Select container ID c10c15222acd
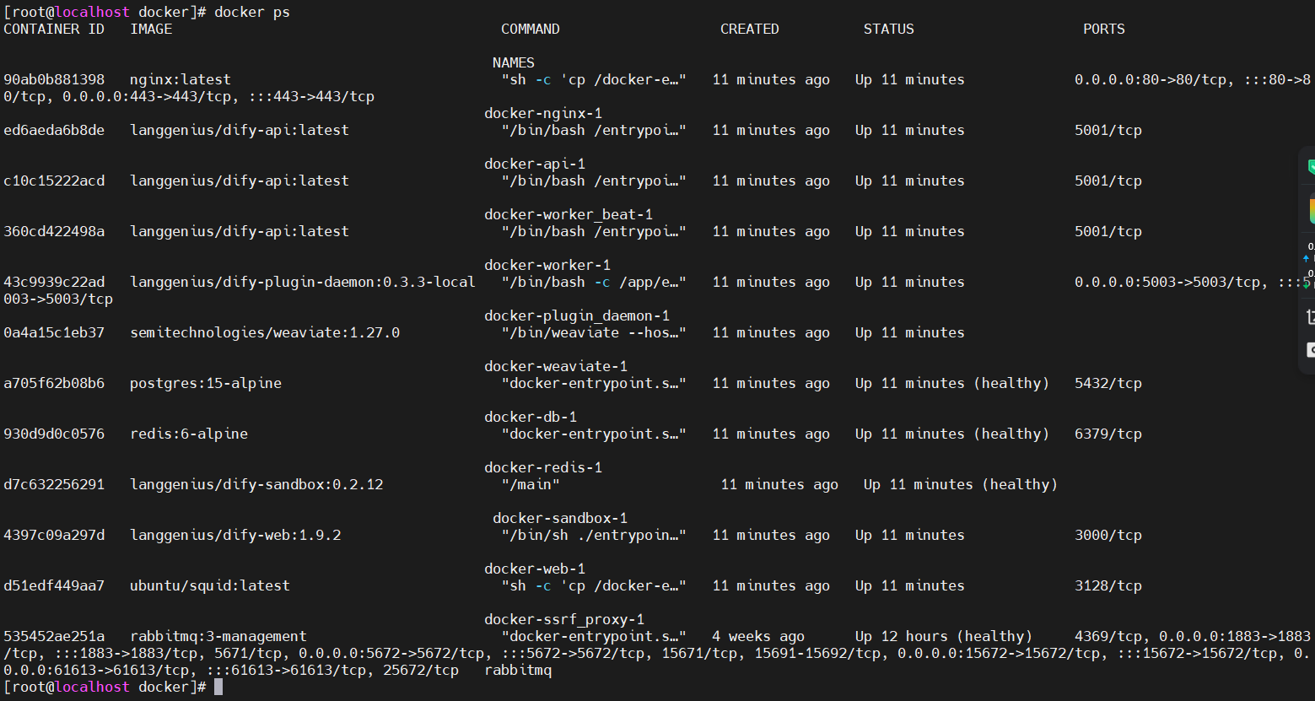The height and width of the screenshot is (701, 1315). pos(54,181)
